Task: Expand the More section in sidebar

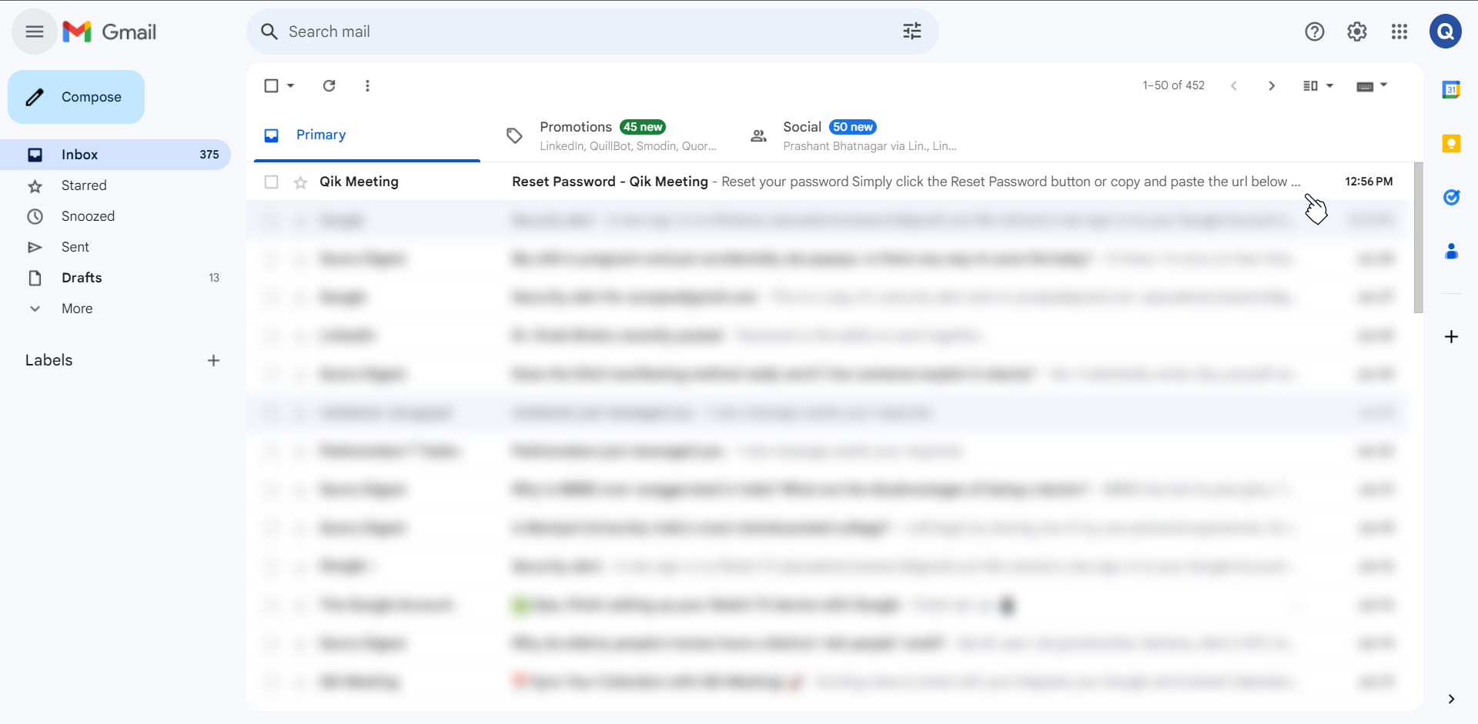Action: 76,309
